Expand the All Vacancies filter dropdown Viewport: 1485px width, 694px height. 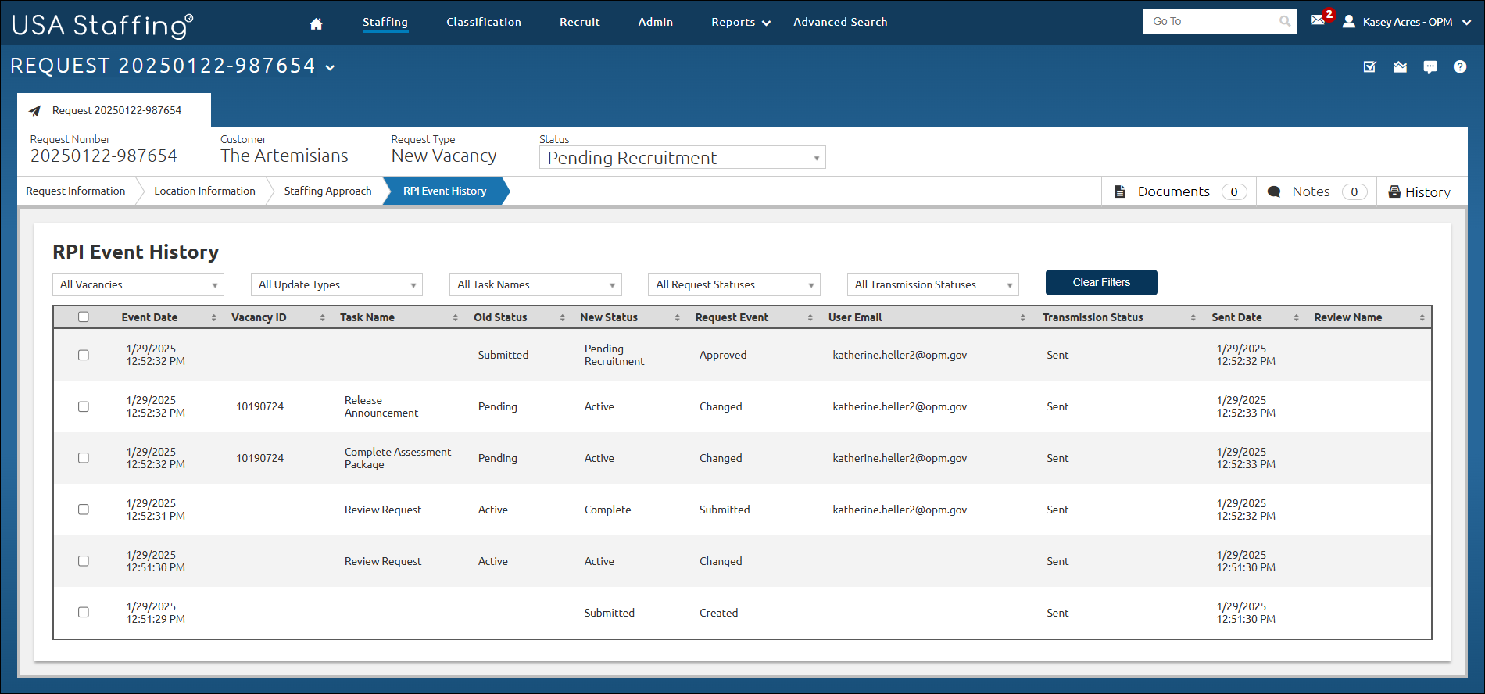(x=138, y=284)
